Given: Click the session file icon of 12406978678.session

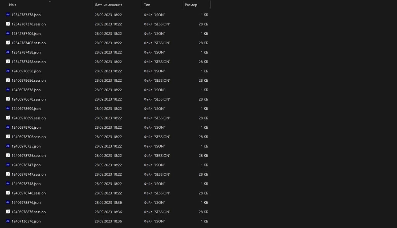Looking at the screenshot, I should [7, 99].
